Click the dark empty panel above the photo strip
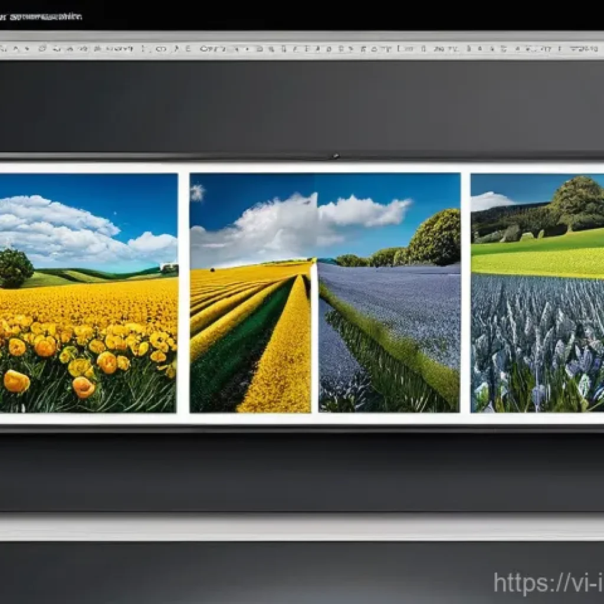The width and height of the screenshot is (604, 604). pos(302,106)
